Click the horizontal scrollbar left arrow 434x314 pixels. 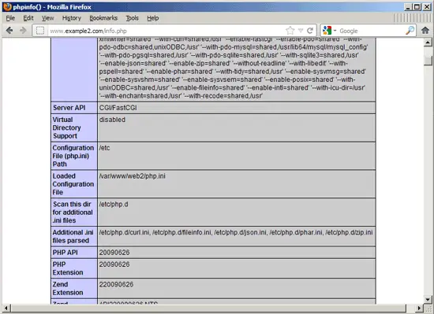(x=6, y=308)
